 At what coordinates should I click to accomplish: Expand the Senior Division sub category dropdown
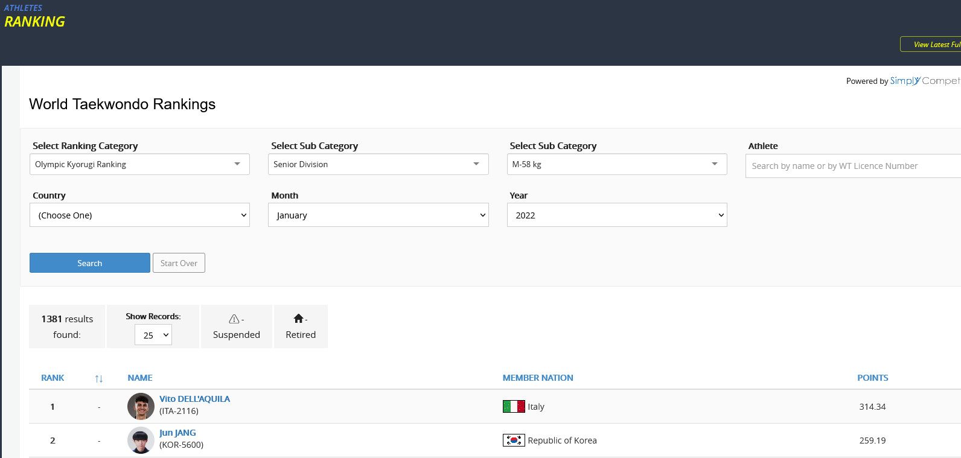pyautogui.click(x=378, y=164)
